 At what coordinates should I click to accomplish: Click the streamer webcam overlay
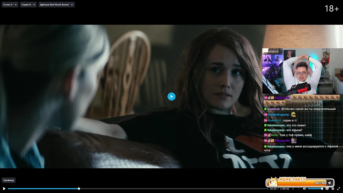[303, 71]
